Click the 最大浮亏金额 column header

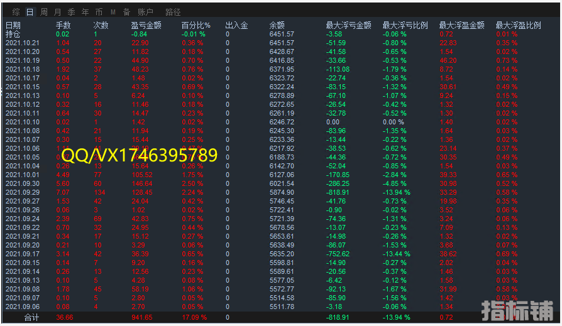[x=348, y=26]
